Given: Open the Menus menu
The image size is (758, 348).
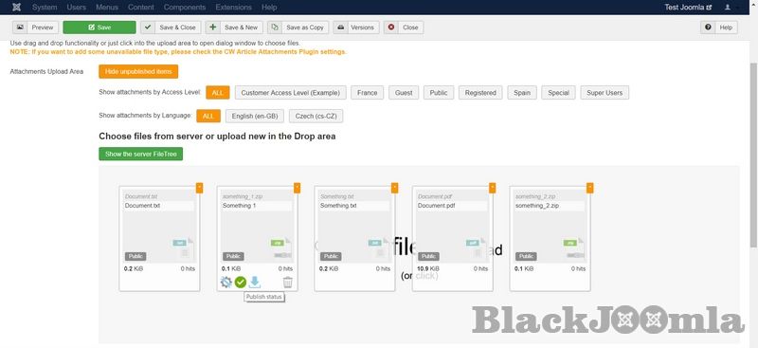Looking at the screenshot, I should 107,8.
